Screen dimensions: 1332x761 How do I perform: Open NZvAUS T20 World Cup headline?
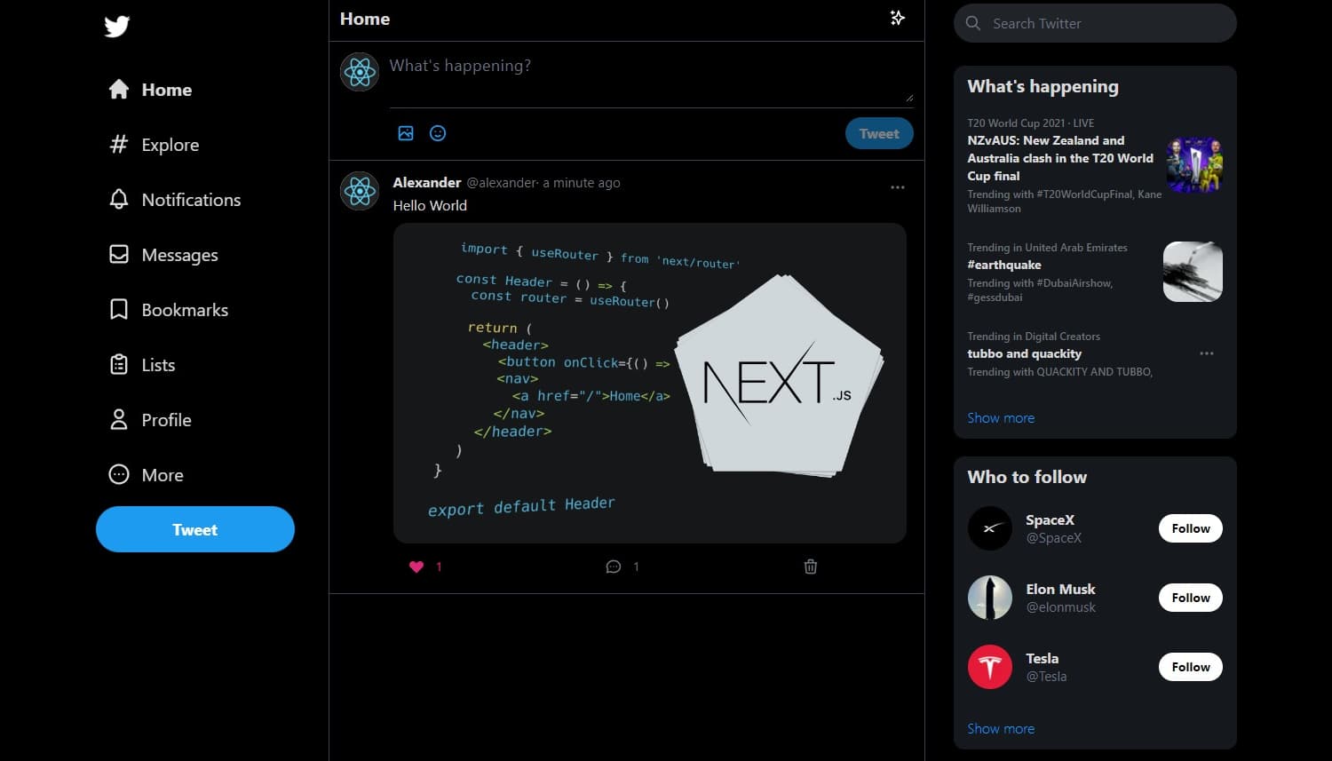click(x=1060, y=158)
